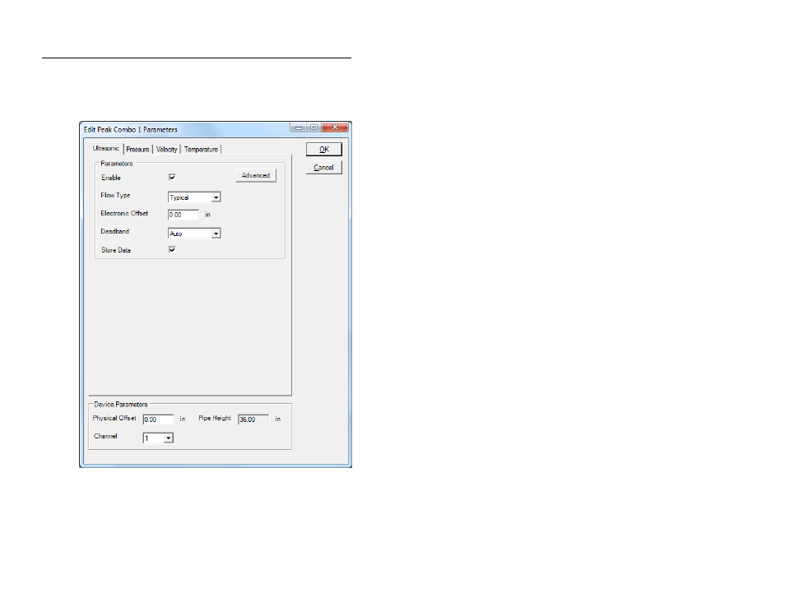Click the Ultrasonic tab
The width and height of the screenshot is (785, 607).
pyautogui.click(x=106, y=149)
